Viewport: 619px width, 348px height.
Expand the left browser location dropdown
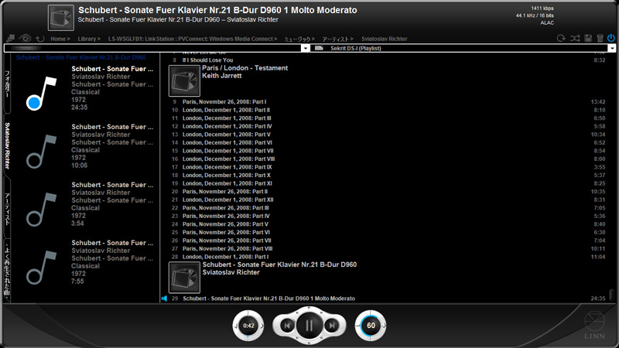[x=306, y=48]
